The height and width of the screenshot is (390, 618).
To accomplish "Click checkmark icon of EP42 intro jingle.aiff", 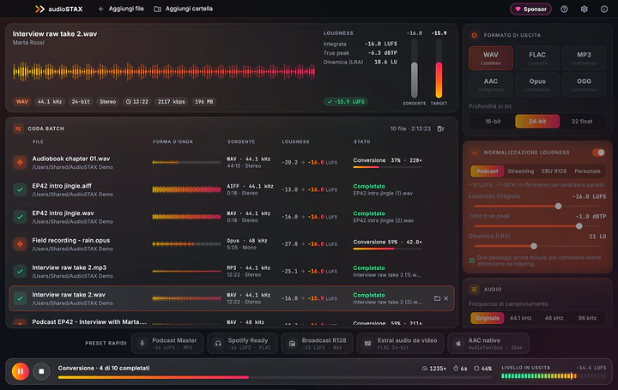I will pos(20,189).
